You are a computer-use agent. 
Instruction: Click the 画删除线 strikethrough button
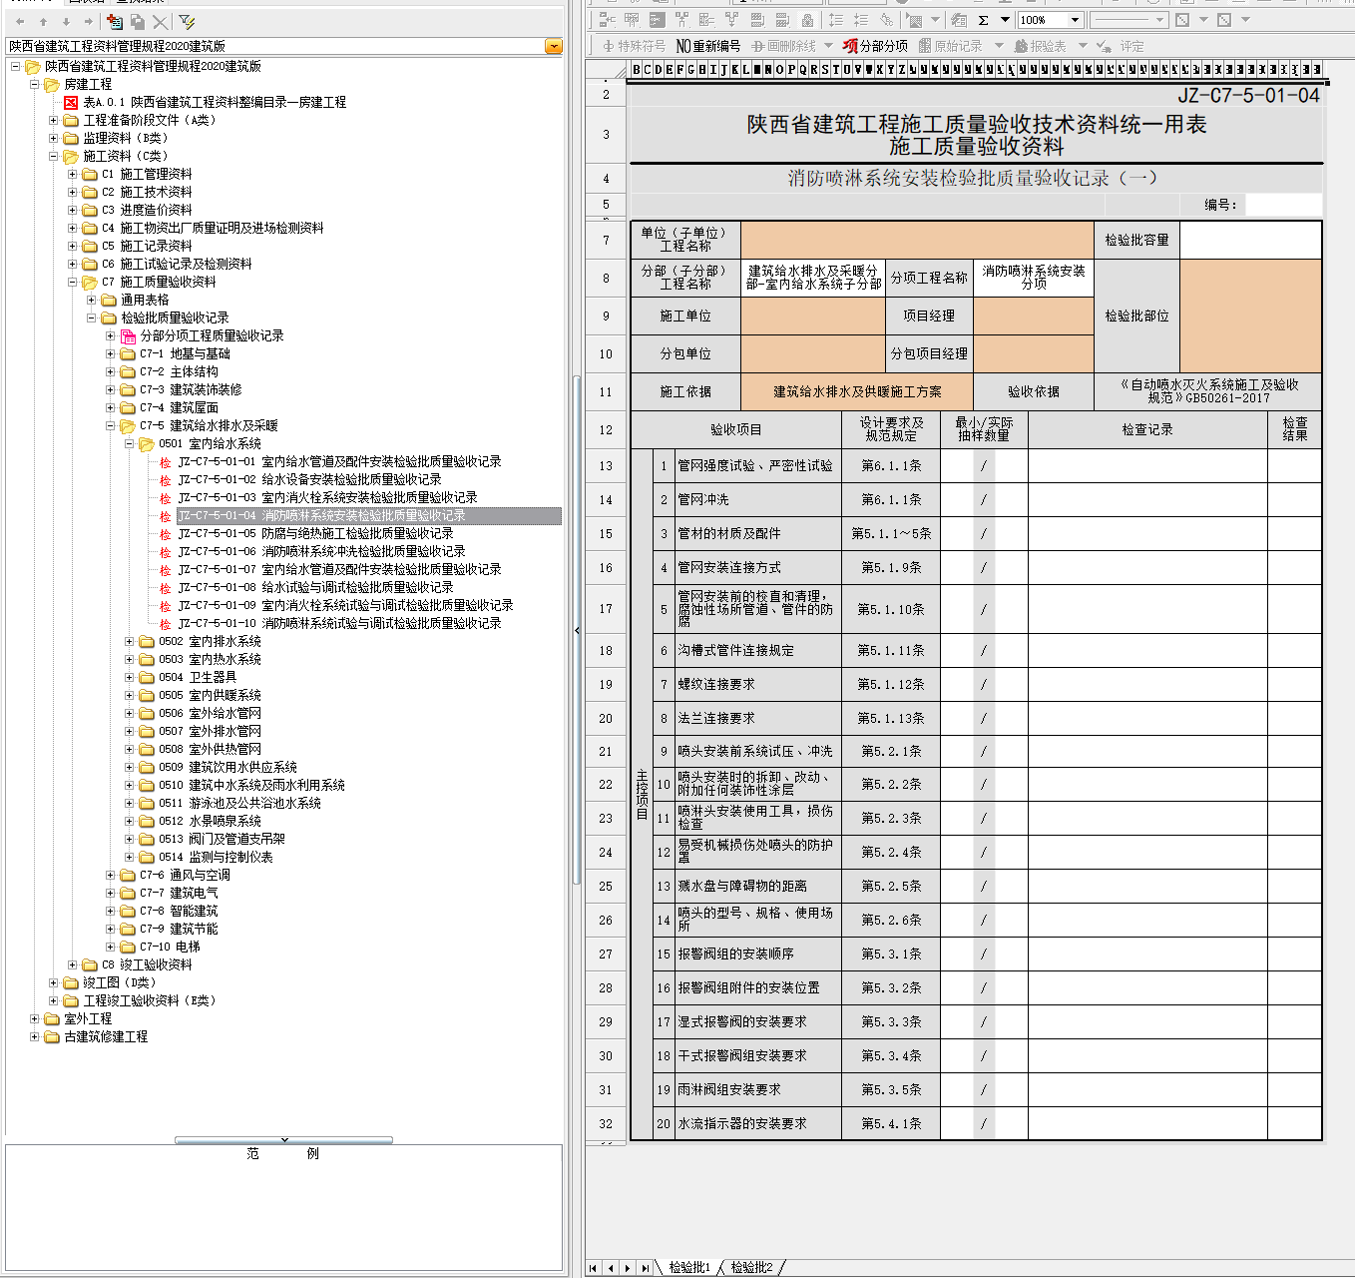784,46
